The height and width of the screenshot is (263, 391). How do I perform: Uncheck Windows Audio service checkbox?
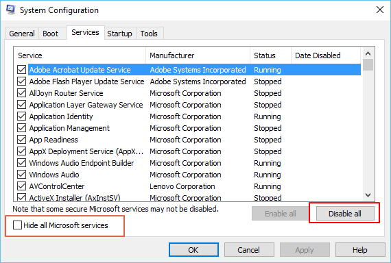tap(22, 175)
